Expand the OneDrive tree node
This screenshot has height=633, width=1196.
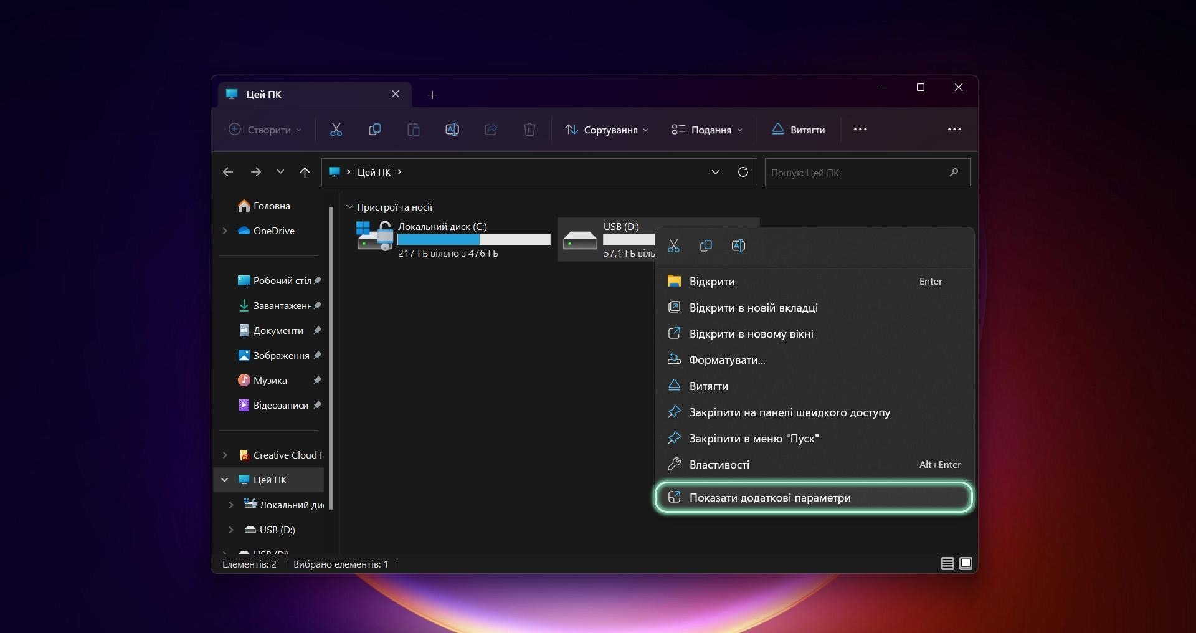[x=225, y=231]
